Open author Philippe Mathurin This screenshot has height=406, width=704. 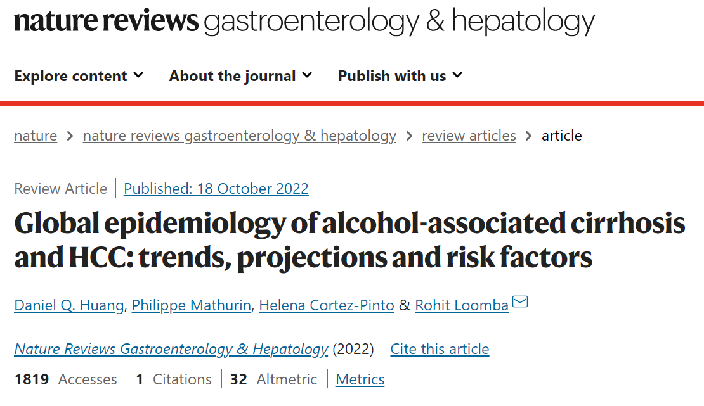point(192,305)
